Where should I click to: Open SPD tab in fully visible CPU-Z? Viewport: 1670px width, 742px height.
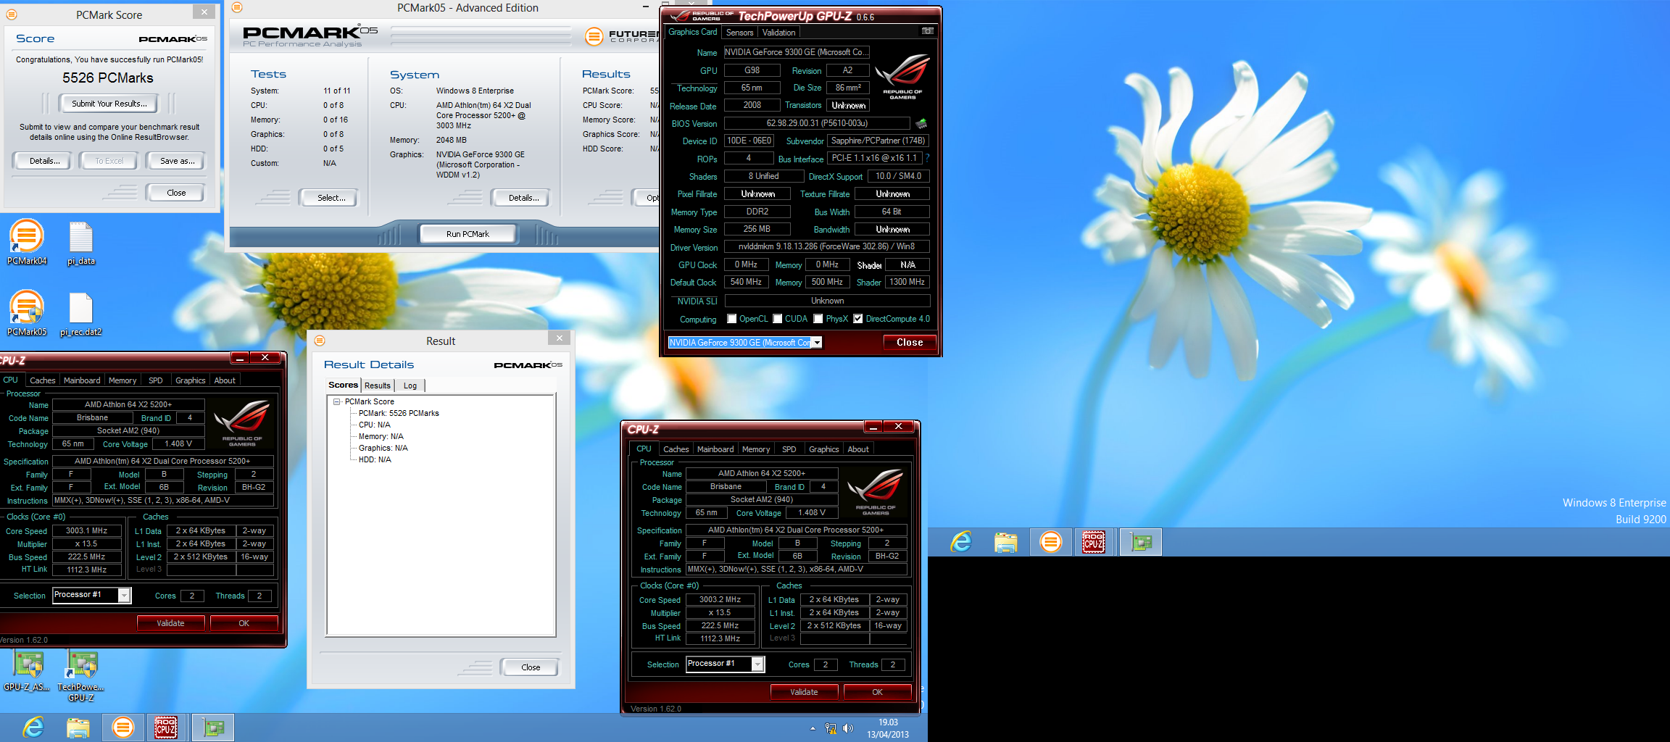pyautogui.click(x=789, y=449)
